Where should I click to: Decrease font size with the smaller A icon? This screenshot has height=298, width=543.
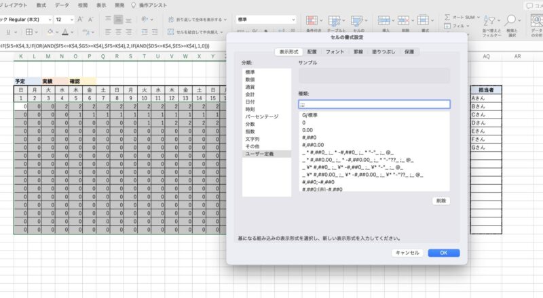[91, 20]
